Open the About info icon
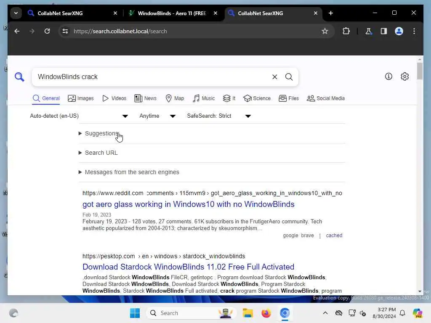431x323 pixels. pos(388,77)
